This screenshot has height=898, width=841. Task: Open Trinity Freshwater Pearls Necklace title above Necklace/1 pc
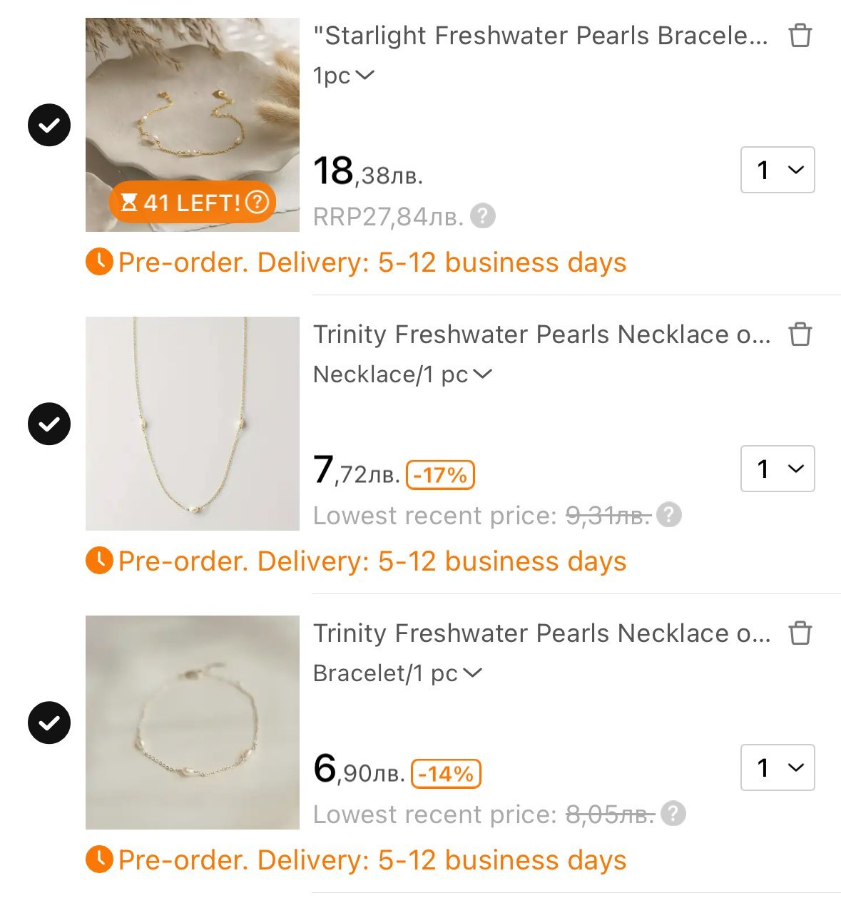pyautogui.click(x=541, y=335)
